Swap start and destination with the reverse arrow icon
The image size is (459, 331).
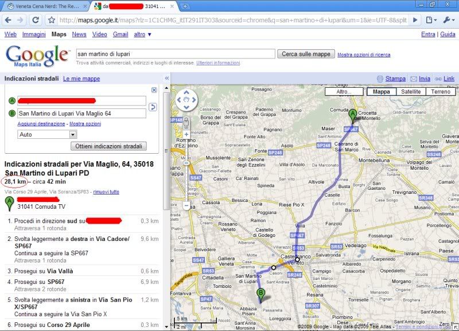click(x=153, y=107)
